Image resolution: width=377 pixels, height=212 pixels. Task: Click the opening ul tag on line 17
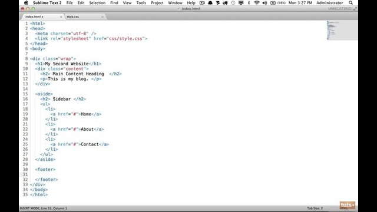coord(45,104)
